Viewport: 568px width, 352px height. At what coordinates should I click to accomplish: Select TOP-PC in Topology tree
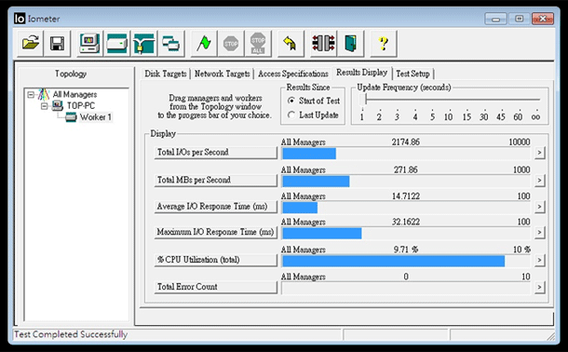pyautogui.click(x=81, y=106)
